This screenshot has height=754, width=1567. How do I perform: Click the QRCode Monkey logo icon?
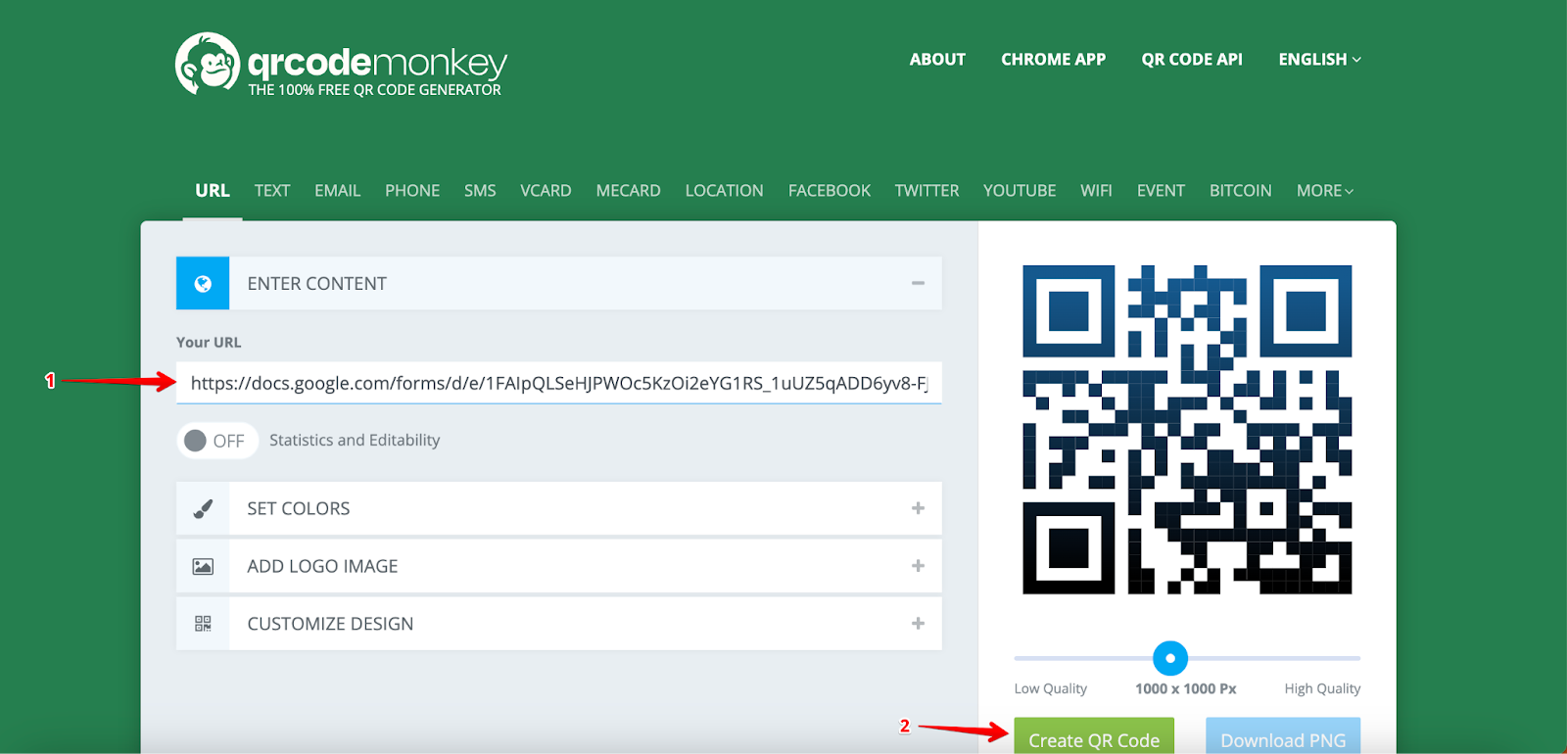click(x=208, y=64)
